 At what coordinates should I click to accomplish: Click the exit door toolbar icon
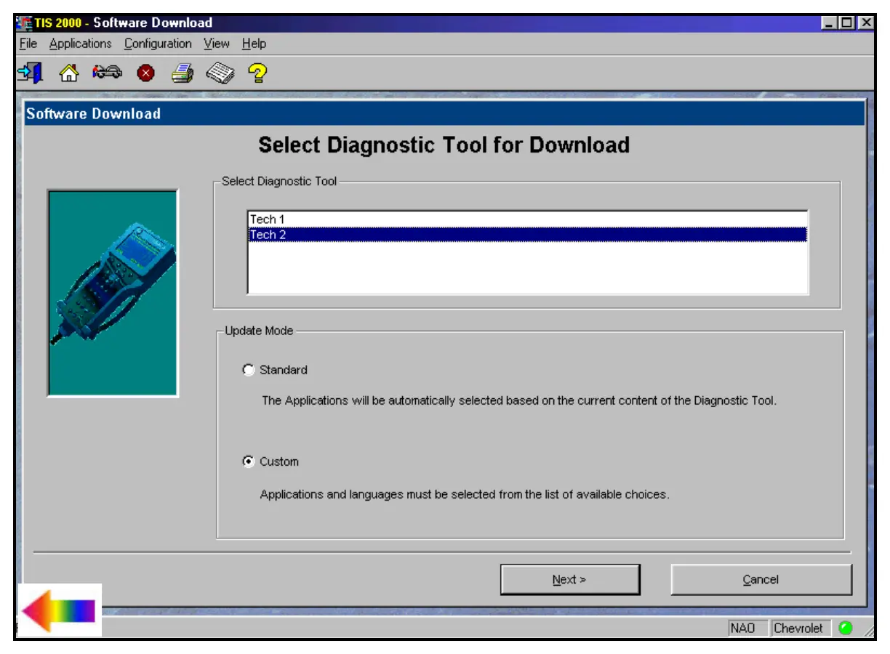point(31,73)
